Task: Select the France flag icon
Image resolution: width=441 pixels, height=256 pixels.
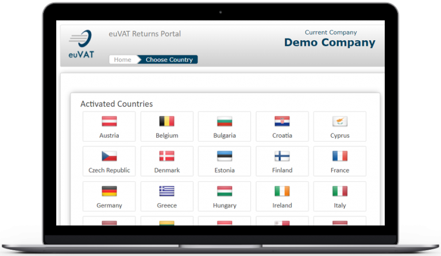Action: click(339, 156)
